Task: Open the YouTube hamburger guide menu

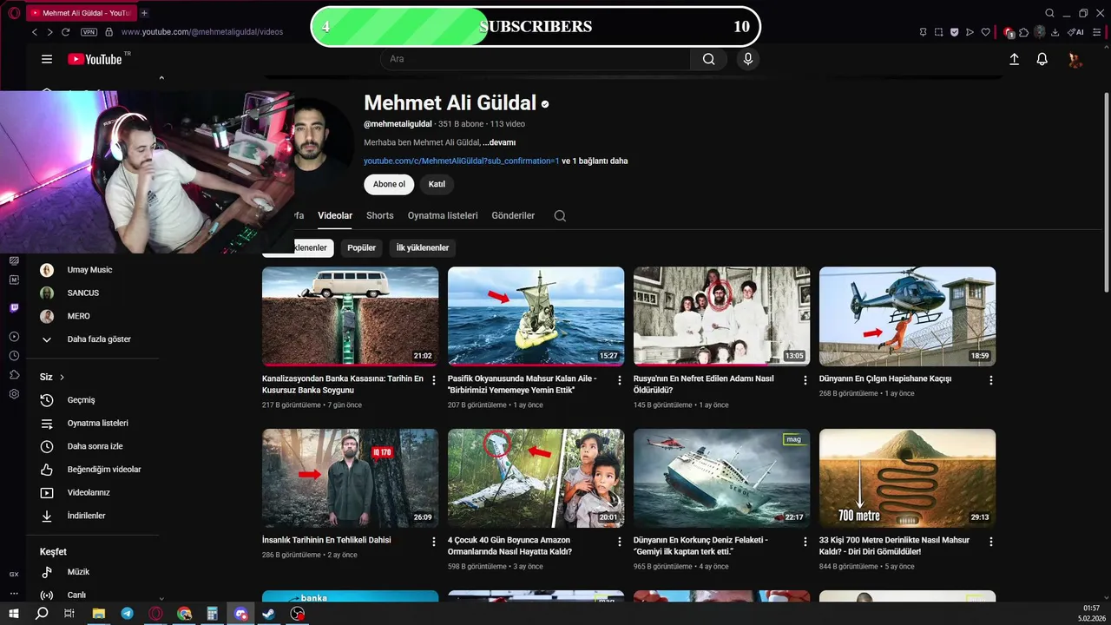Action: 47,59
